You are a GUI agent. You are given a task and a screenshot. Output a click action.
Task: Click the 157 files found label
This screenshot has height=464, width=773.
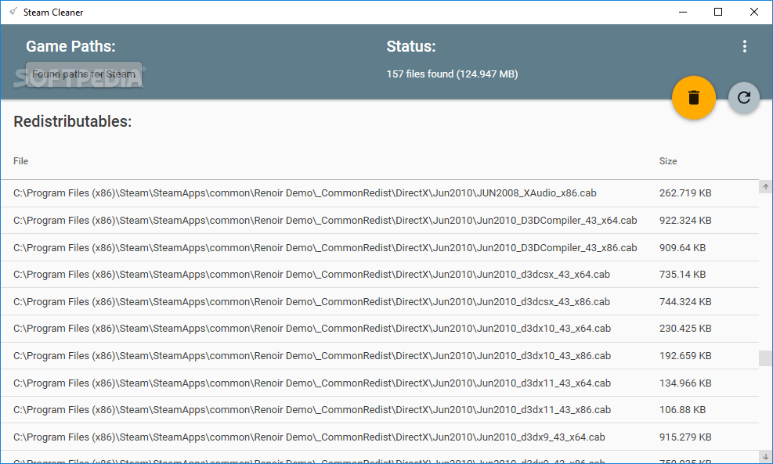(451, 74)
